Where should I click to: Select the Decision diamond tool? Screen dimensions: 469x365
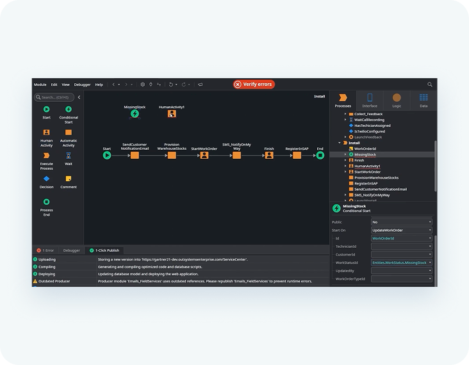tap(47, 179)
